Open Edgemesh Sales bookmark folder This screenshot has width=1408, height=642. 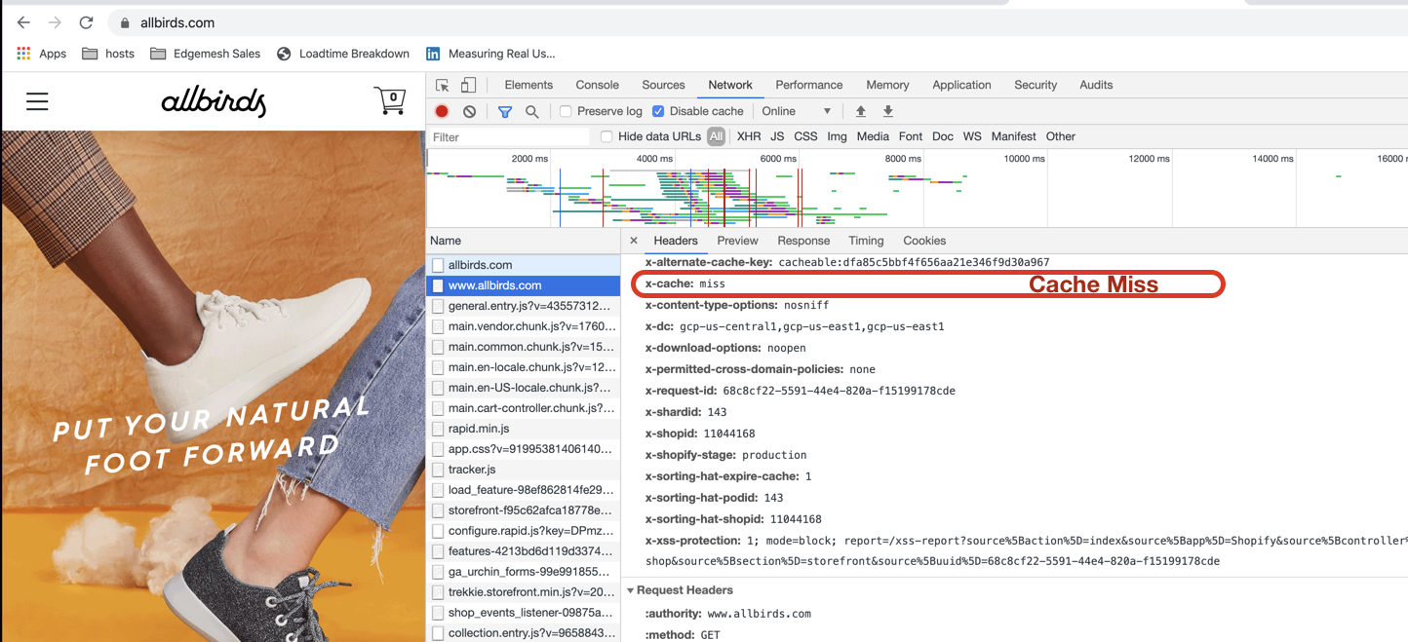(206, 54)
